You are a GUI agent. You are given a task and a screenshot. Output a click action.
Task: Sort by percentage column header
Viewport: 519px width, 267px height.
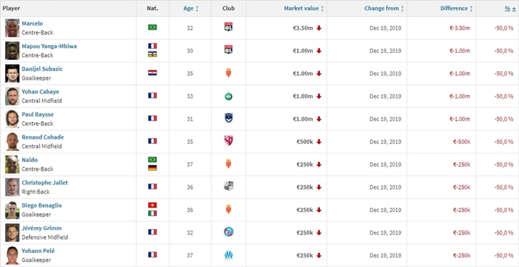[510, 9]
